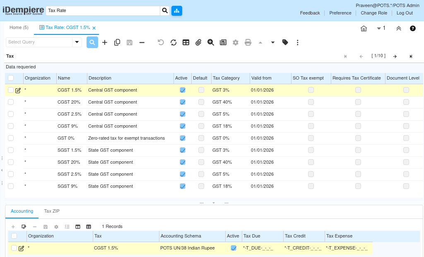This screenshot has width=424, height=257.
Task: Click the Undo changes icon
Action: pyautogui.click(x=161, y=42)
